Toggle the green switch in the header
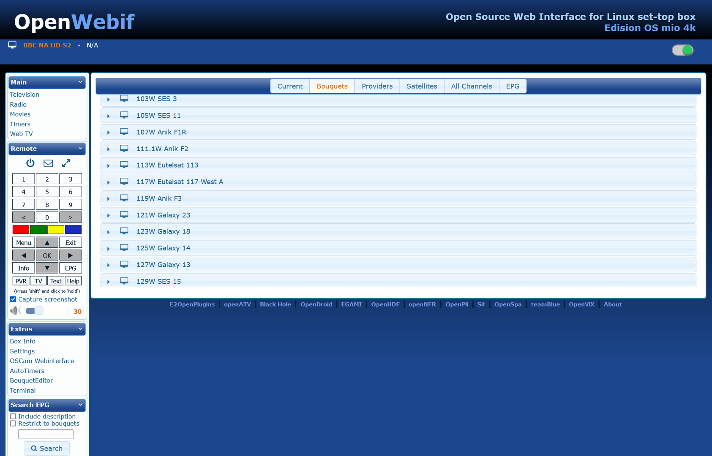The height and width of the screenshot is (456, 712). click(682, 50)
